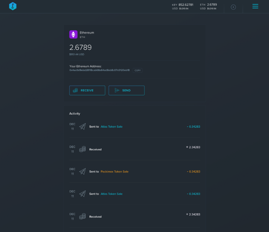The image size is (269, 232).
Task: Click the 2.6789 ETH balance figure
Action: pos(80,47)
